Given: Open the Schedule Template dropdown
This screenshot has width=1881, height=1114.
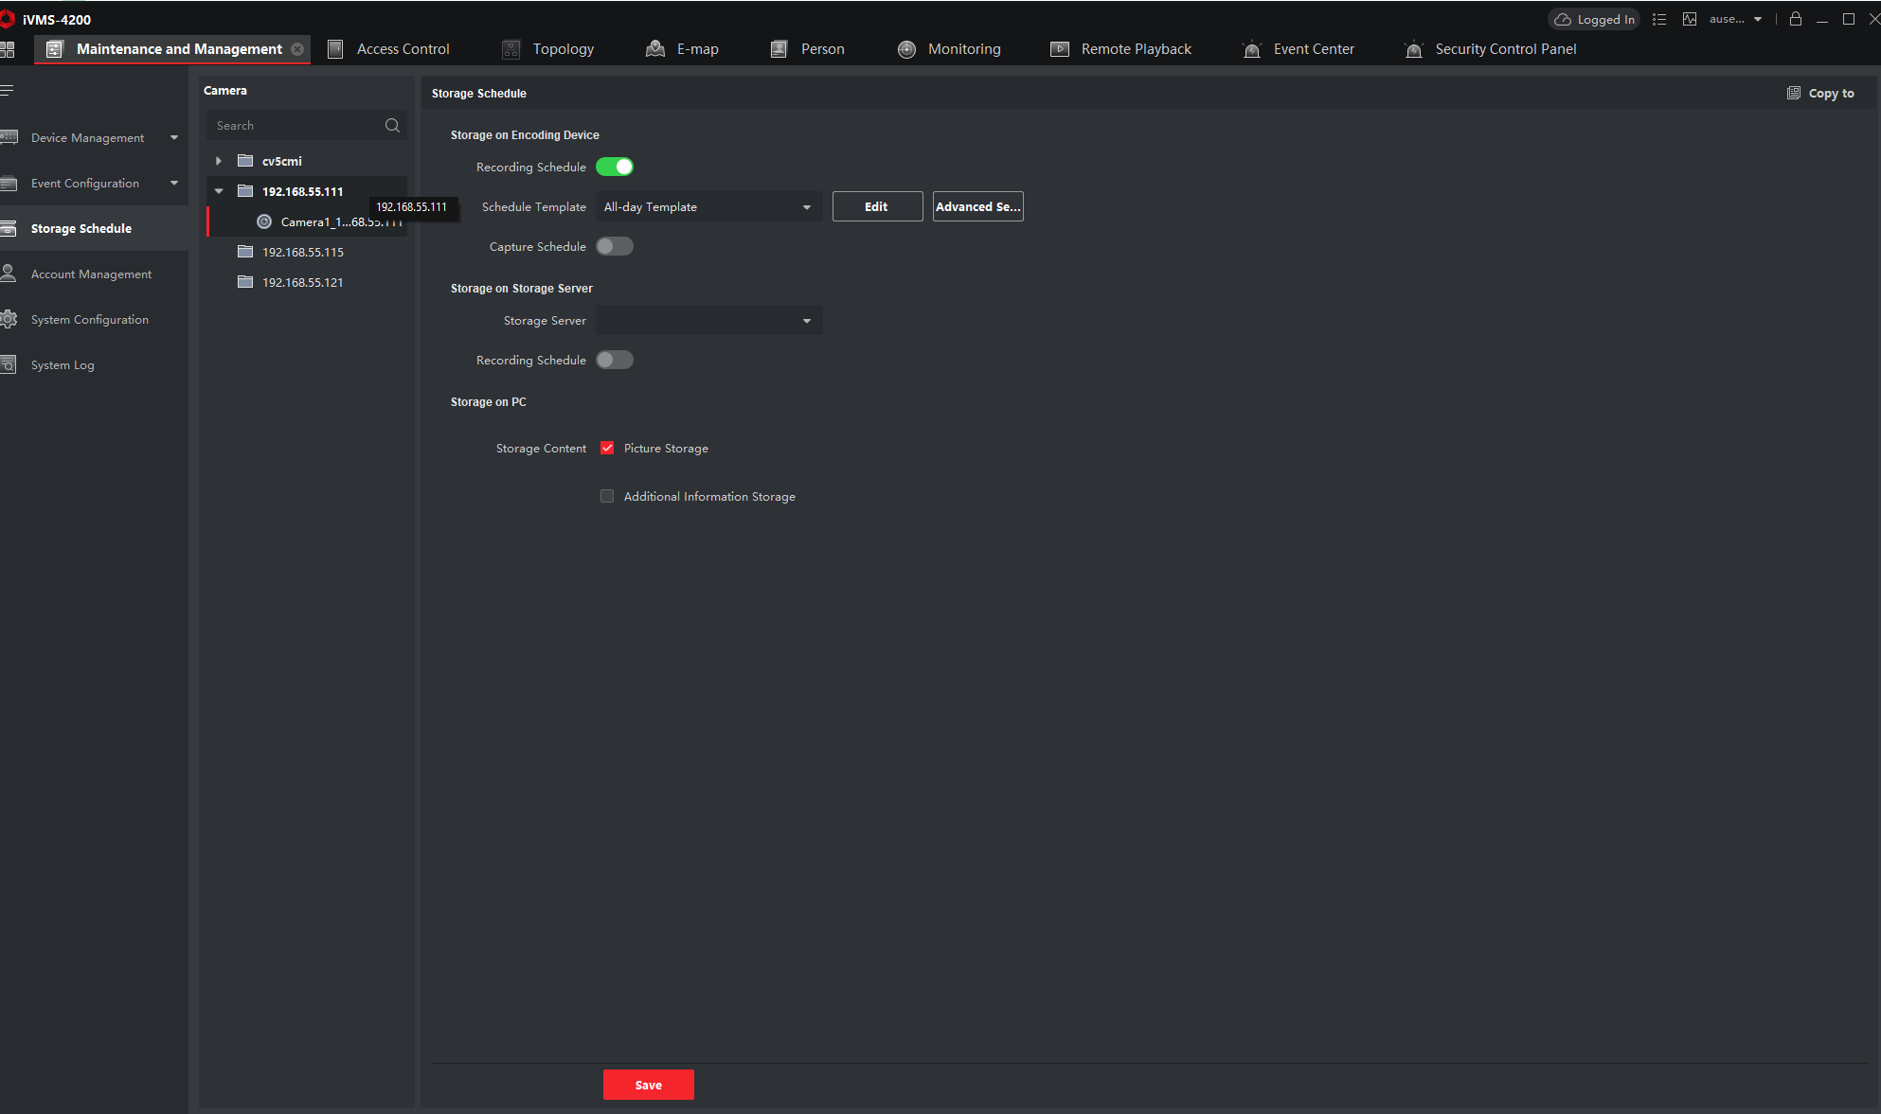Looking at the screenshot, I should click(x=708, y=206).
